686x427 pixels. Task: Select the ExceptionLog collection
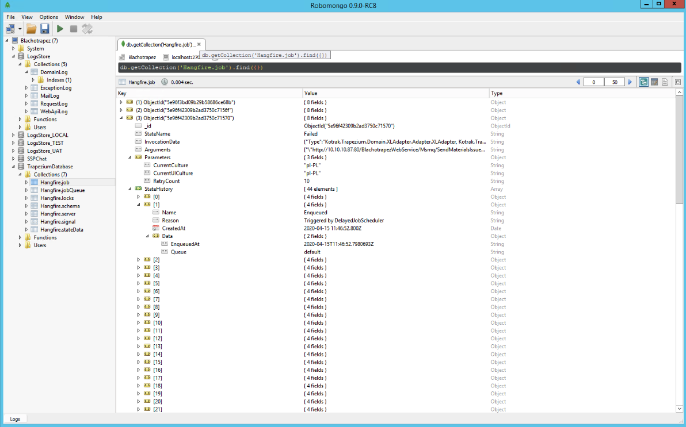56,88
